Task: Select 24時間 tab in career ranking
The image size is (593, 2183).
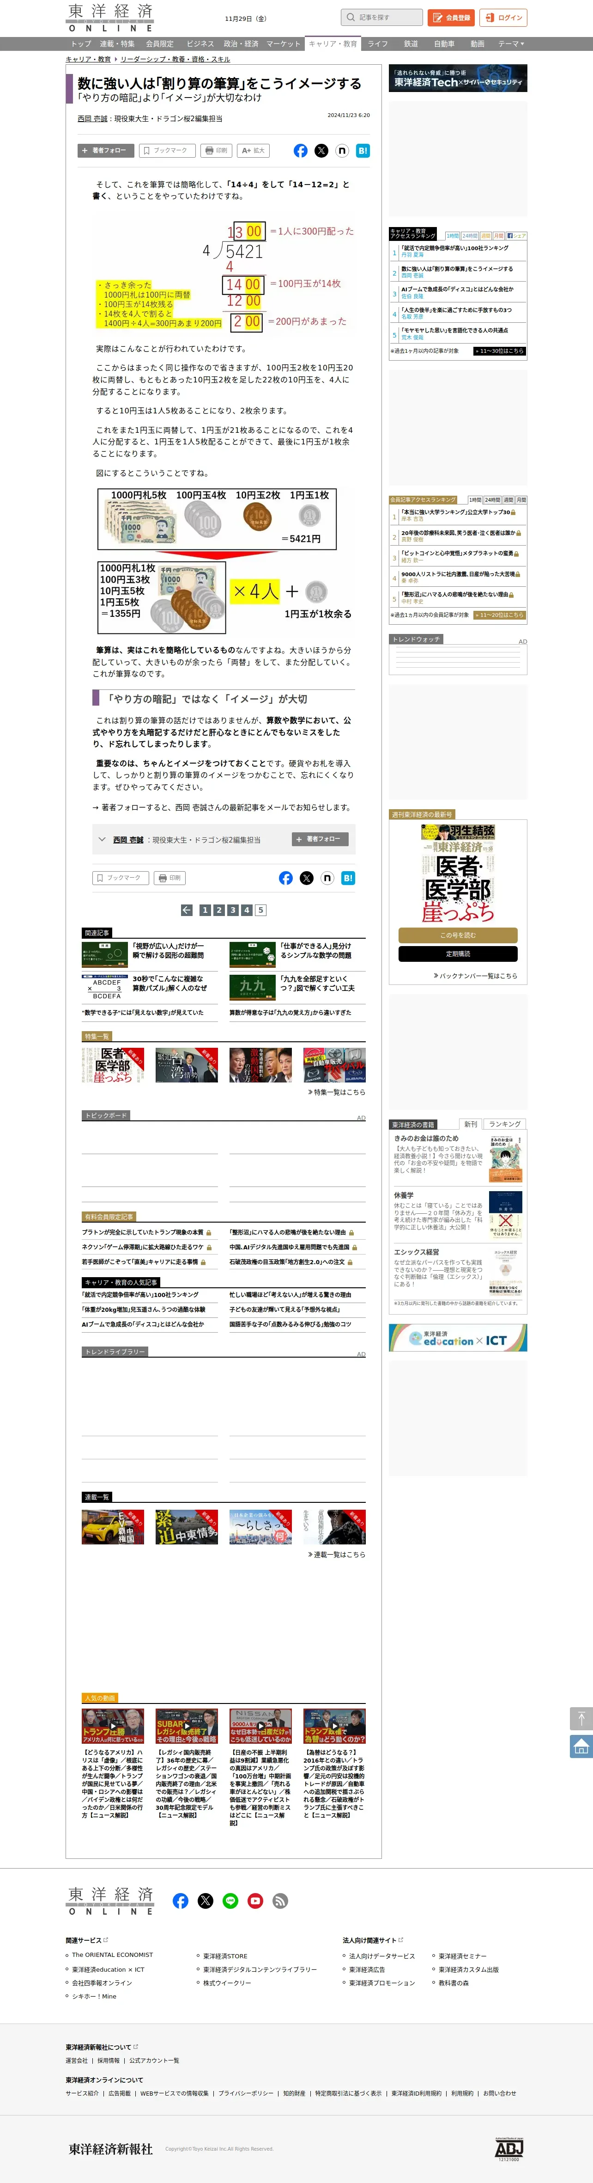Action: point(470,236)
